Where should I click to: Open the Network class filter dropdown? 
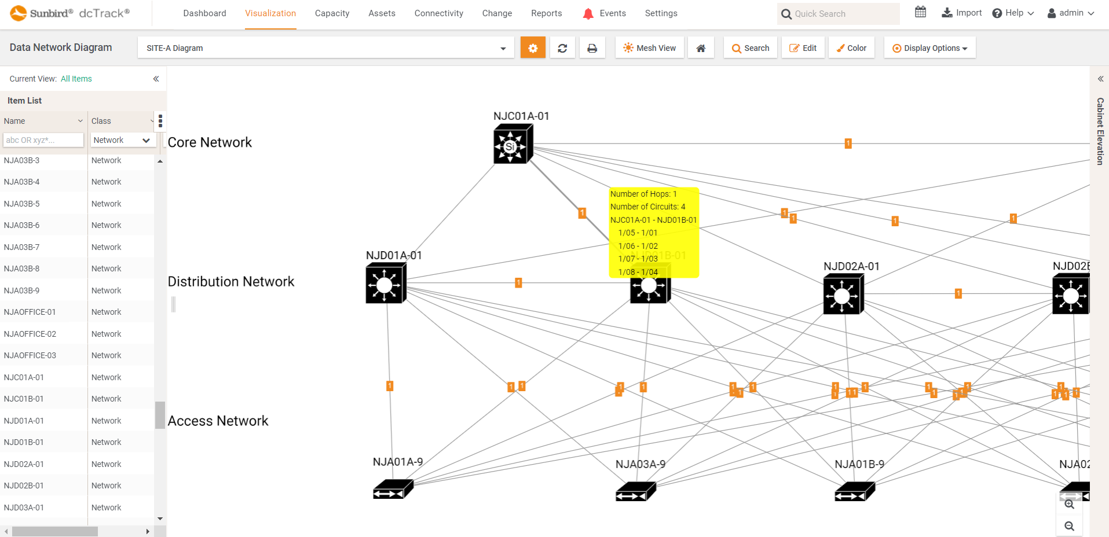tap(122, 139)
